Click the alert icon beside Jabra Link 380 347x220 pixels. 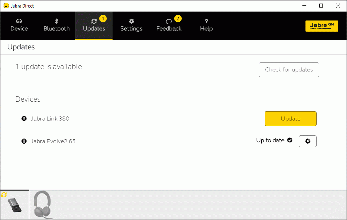click(24, 118)
